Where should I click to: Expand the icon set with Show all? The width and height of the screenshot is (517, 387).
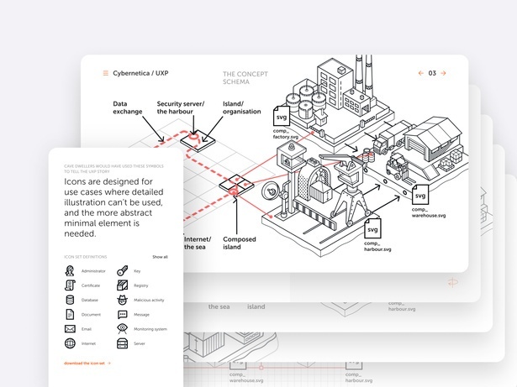pos(160,257)
